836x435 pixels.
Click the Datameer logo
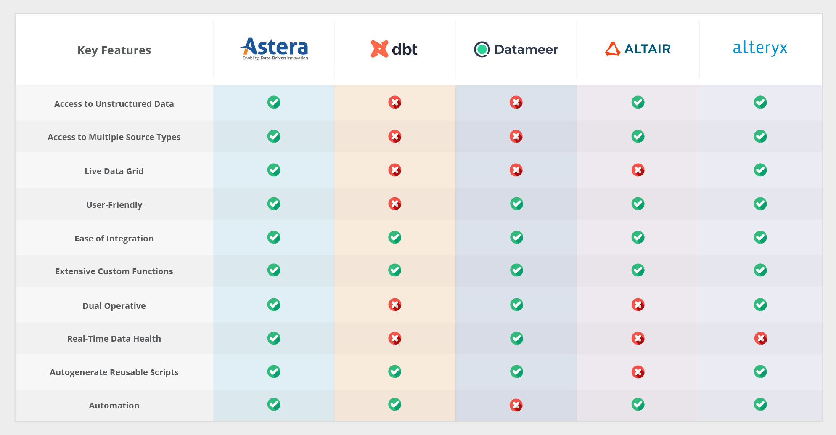[x=516, y=49]
